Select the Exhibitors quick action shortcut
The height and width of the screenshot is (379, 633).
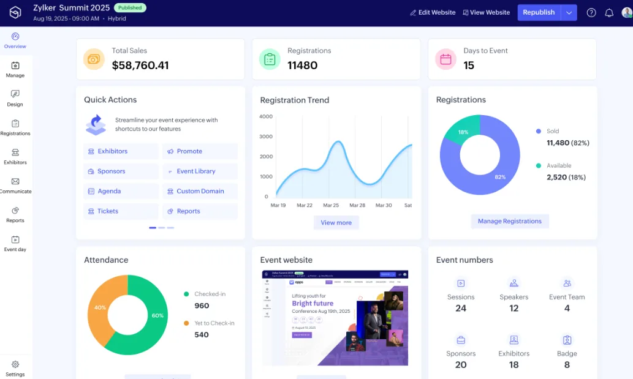pyautogui.click(x=120, y=151)
